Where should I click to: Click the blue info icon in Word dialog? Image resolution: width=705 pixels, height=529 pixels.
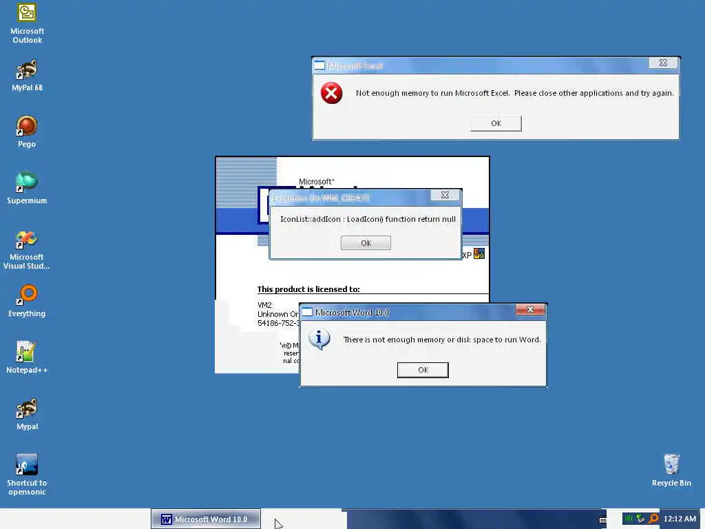[319, 340]
